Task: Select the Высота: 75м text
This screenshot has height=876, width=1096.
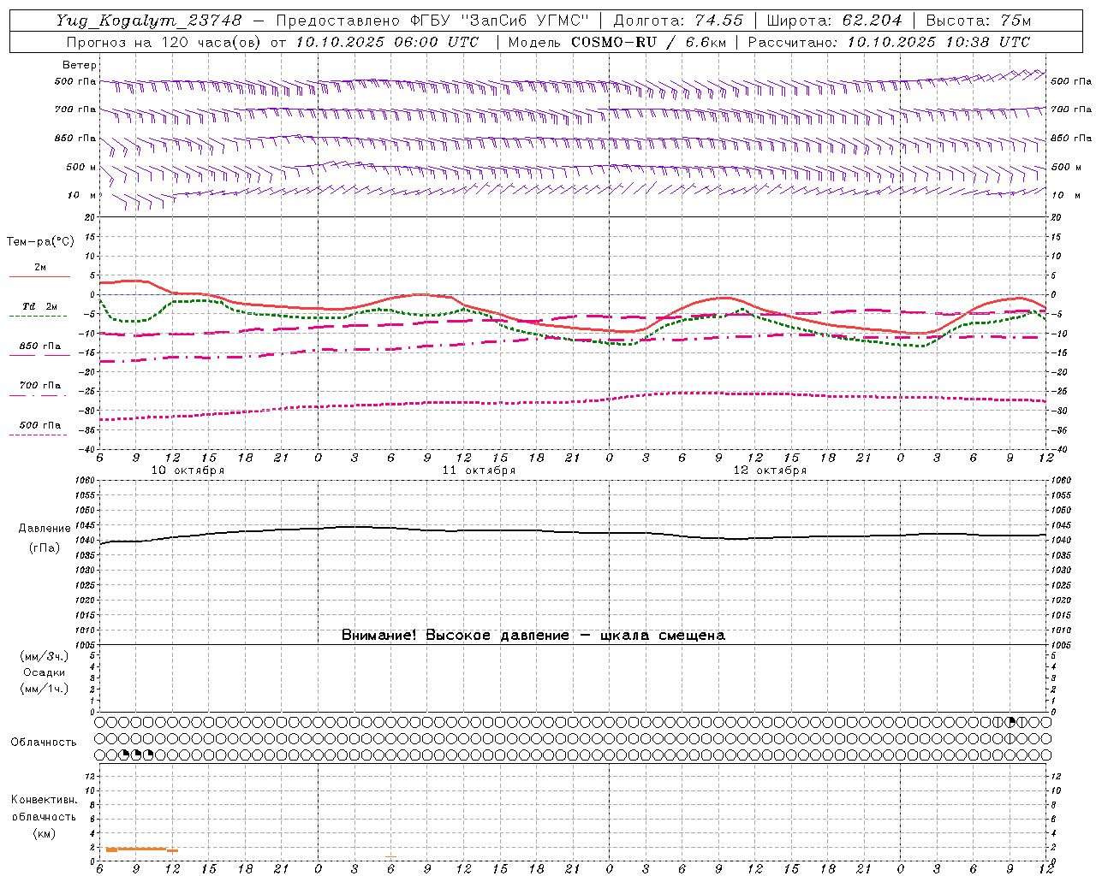Action: pyautogui.click(x=979, y=21)
